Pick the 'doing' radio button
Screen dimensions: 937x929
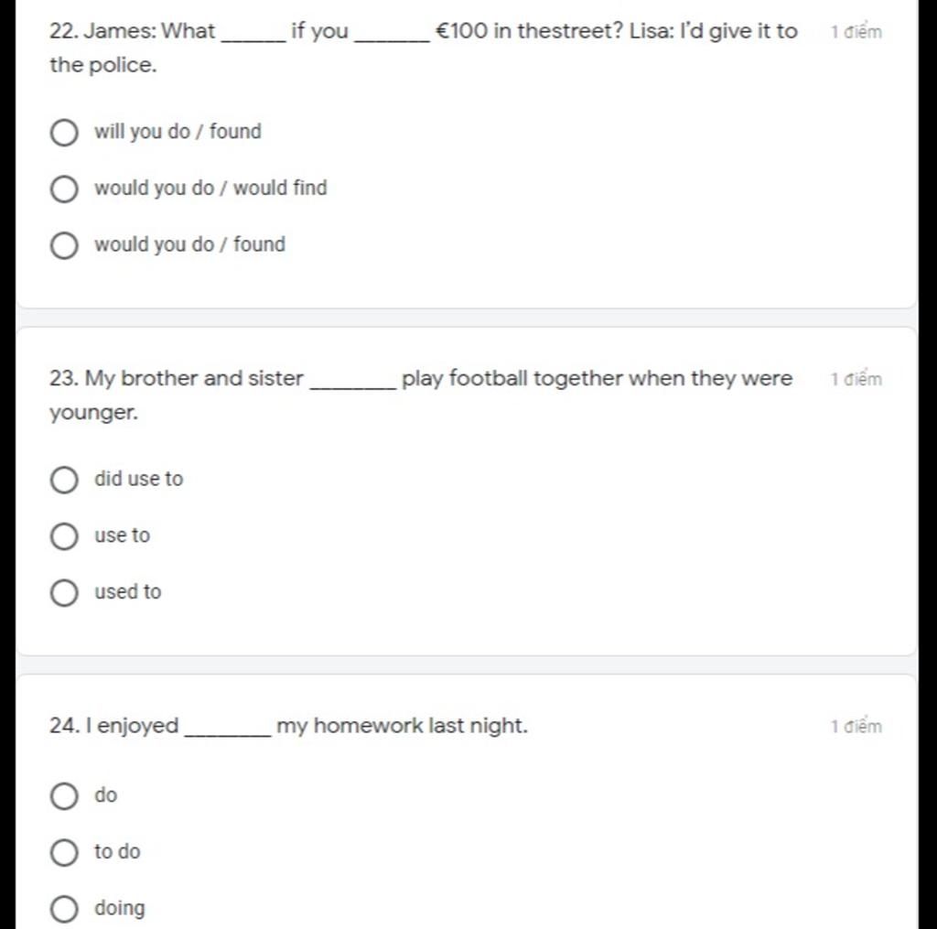pyautogui.click(x=63, y=910)
